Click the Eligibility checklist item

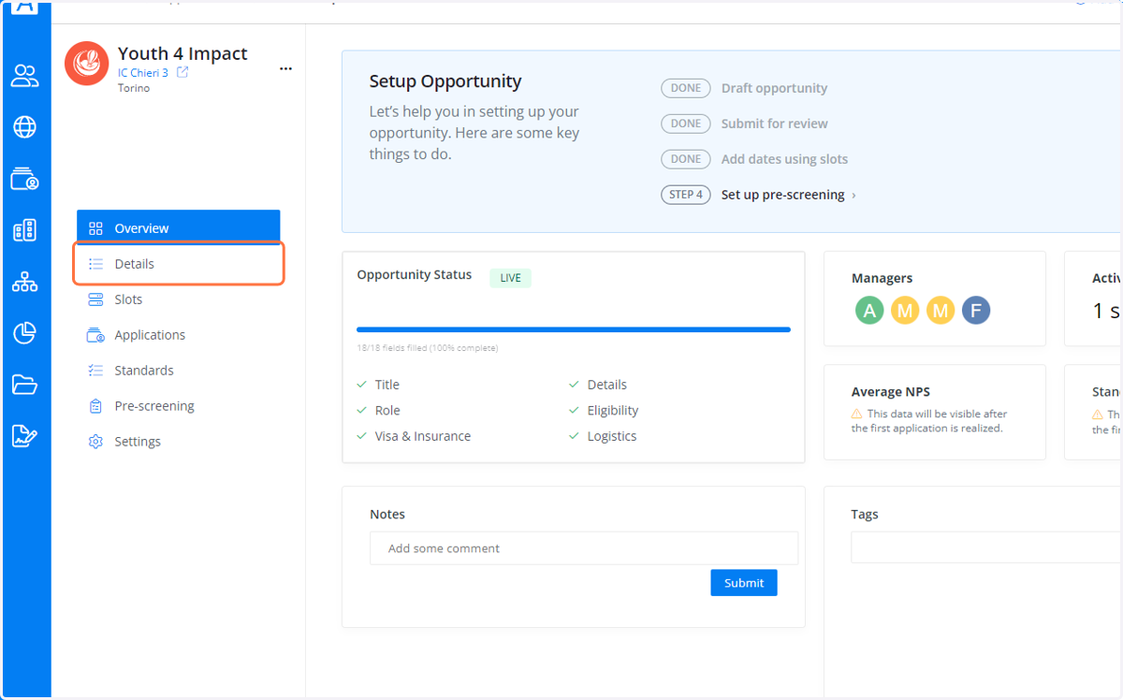pos(604,410)
